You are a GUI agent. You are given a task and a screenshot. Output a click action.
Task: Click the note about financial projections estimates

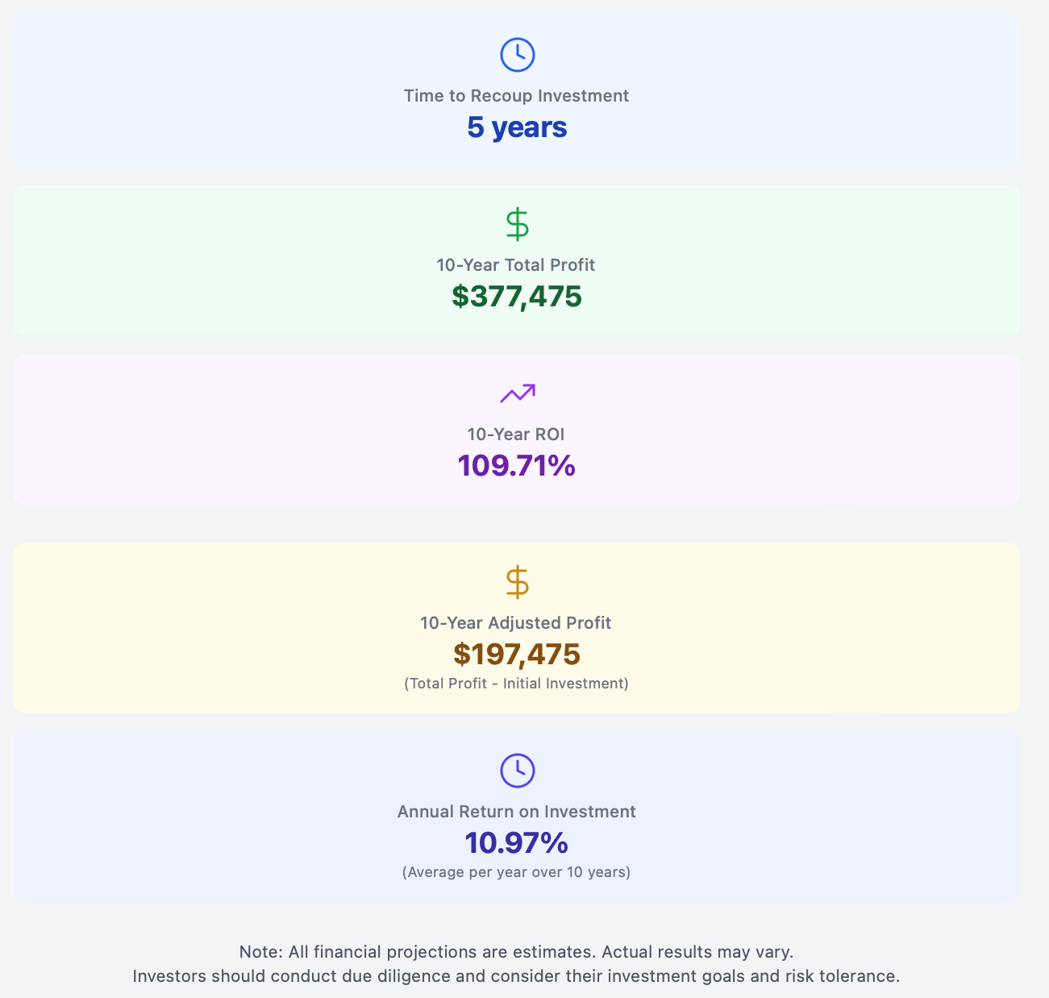(x=517, y=951)
